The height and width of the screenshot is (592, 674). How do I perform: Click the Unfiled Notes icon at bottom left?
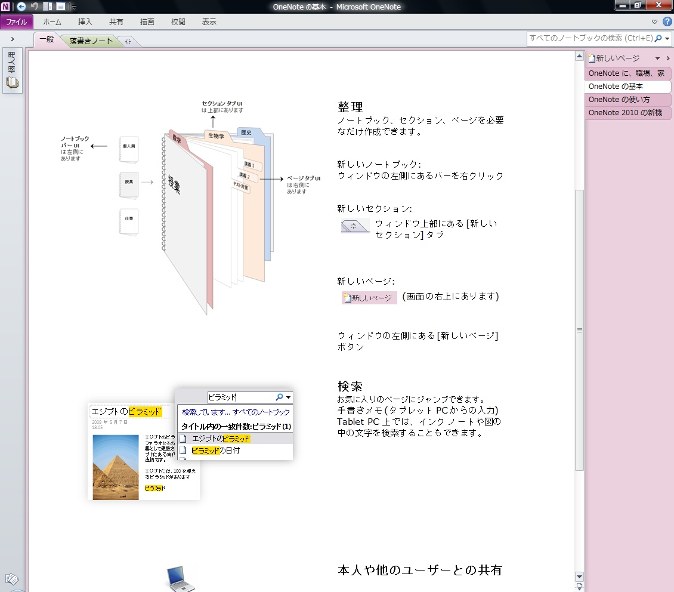11,579
